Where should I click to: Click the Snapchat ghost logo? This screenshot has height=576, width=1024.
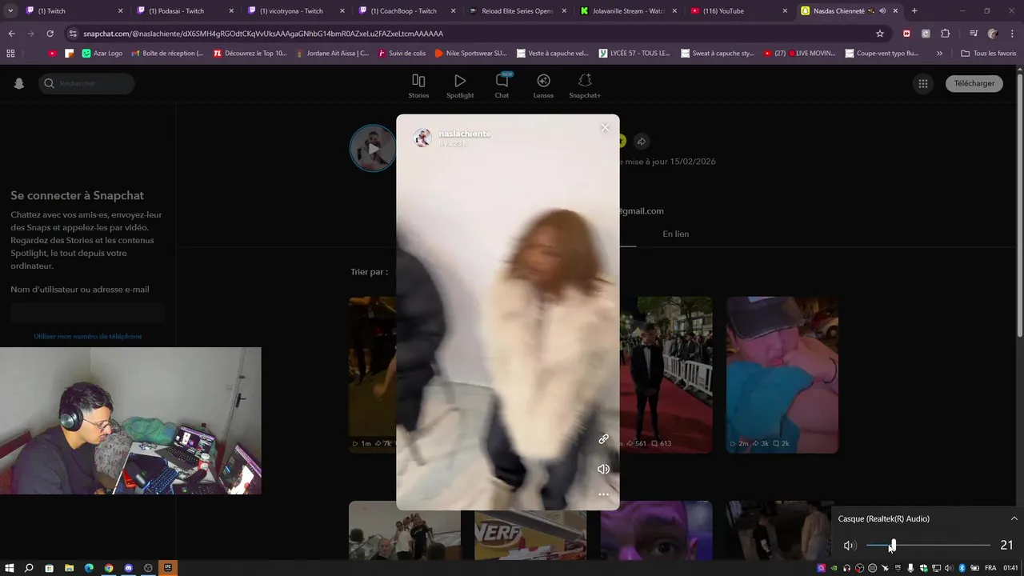[19, 83]
